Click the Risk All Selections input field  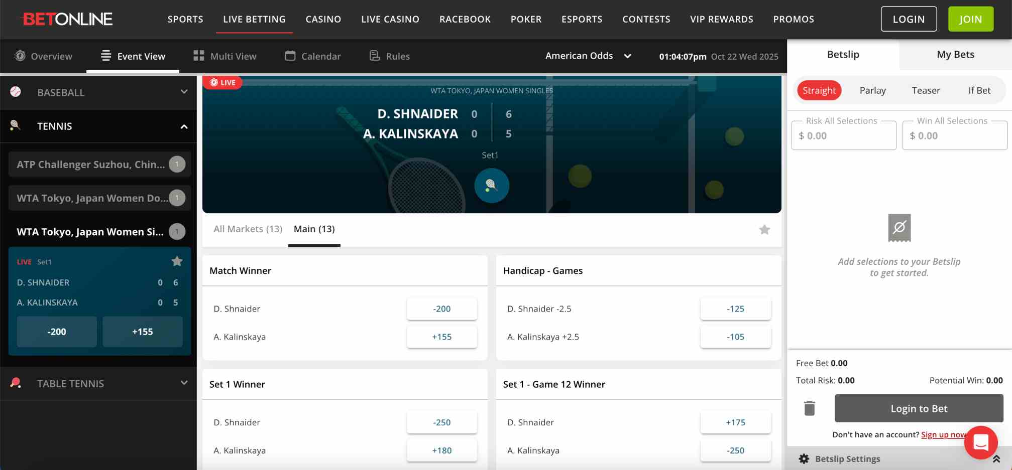pos(843,135)
